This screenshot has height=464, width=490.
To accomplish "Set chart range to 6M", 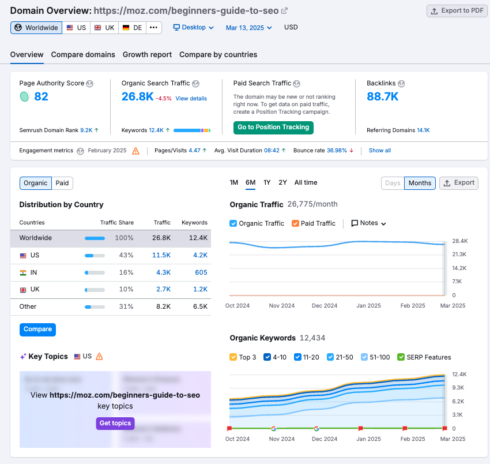I will click(x=250, y=183).
